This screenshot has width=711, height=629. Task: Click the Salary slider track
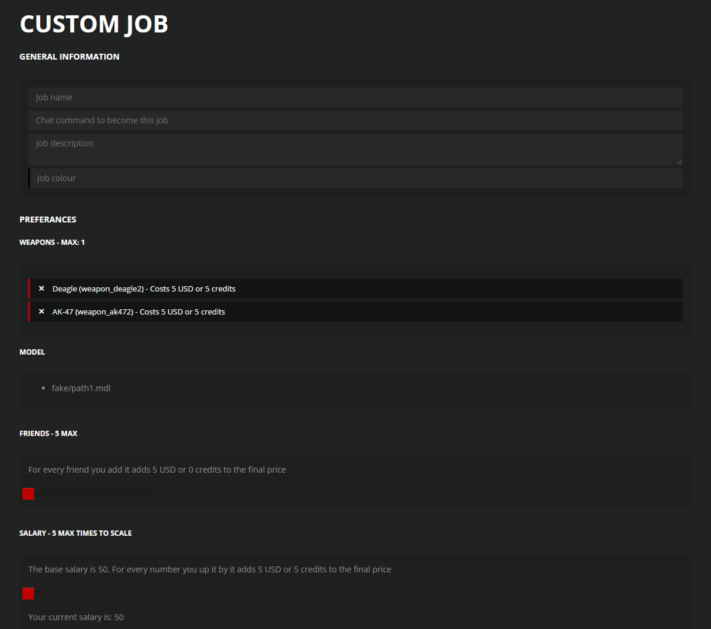click(93, 594)
